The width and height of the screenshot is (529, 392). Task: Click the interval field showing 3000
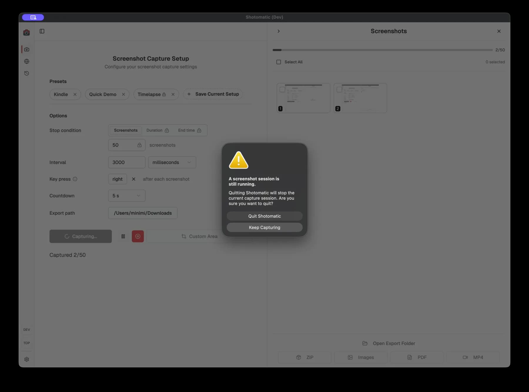tap(127, 163)
